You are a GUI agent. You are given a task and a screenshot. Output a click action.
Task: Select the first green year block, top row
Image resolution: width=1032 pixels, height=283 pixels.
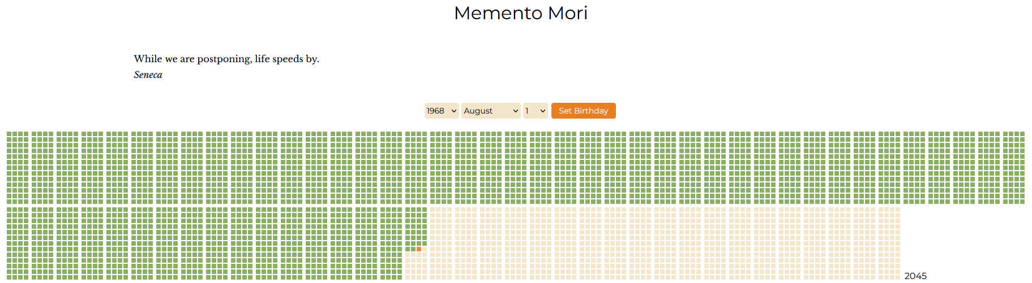(x=18, y=168)
